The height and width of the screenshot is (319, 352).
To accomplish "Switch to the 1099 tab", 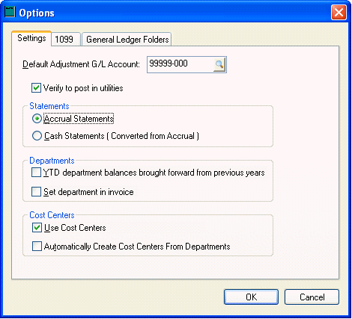I will [65, 40].
